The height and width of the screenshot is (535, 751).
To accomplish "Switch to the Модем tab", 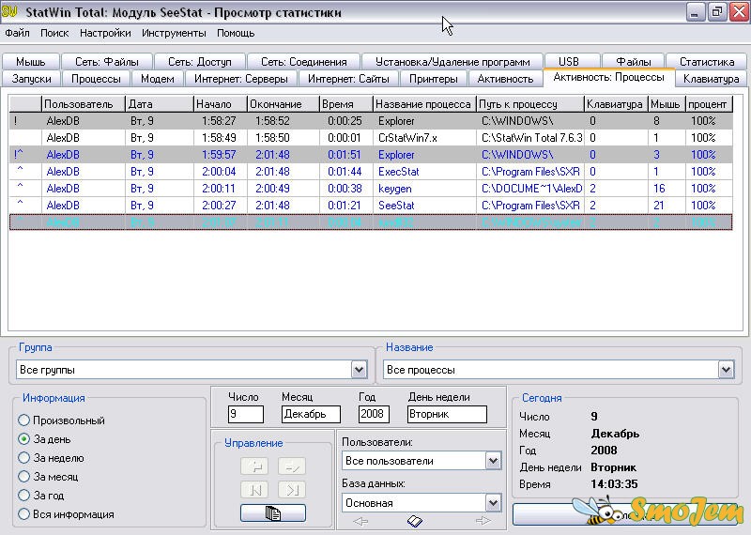I will click(x=157, y=79).
